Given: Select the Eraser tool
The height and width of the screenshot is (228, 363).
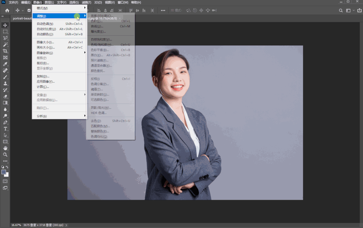Looking at the screenshot, I should (5, 96).
